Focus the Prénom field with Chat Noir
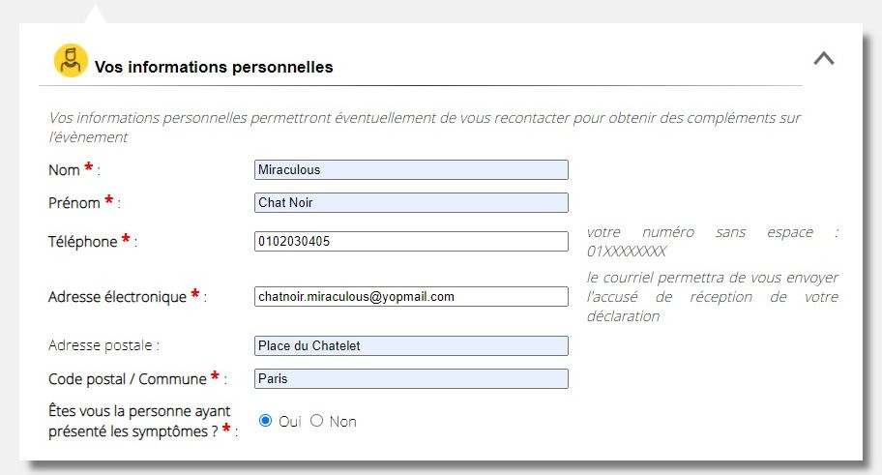The height and width of the screenshot is (475, 882). click(x=411, y=203)
